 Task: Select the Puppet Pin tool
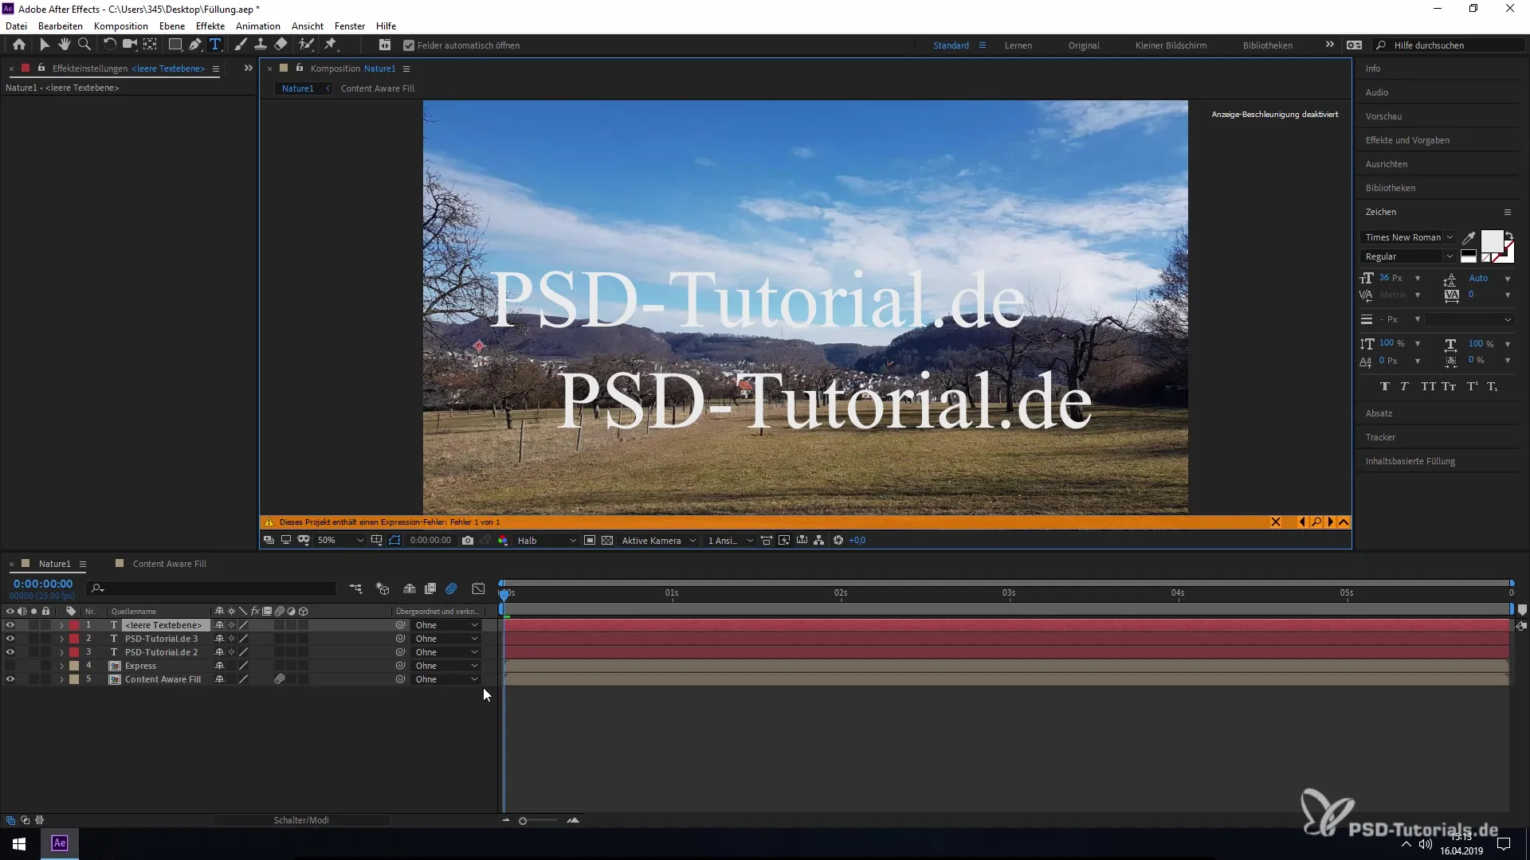[x=331, y=45]
